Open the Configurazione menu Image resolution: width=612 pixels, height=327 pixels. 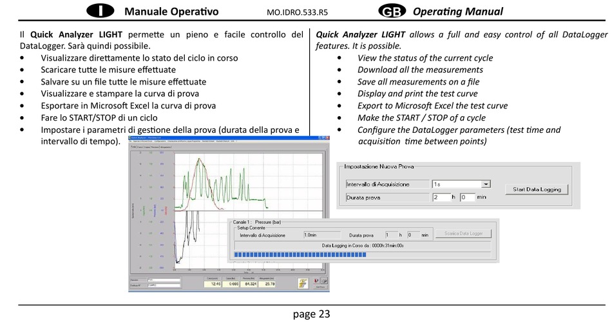(160, 141)
